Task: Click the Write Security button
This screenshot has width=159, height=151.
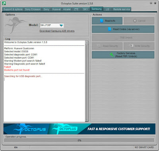Action: [139, 46]
